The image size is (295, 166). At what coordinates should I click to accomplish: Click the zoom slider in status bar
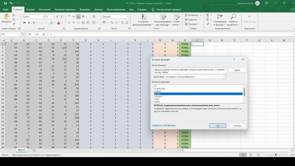[x=276, y=155]
